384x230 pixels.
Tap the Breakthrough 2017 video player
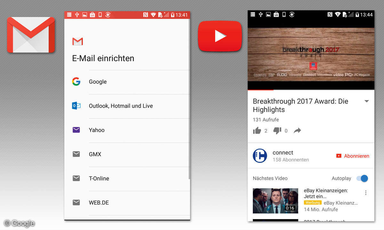[311, 54]
